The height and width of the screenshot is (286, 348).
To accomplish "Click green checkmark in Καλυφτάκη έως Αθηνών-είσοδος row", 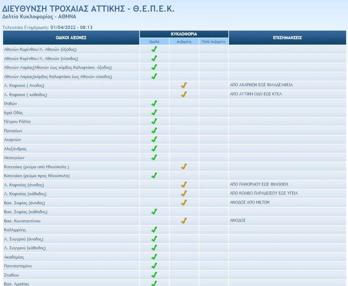I will click(x=154, y=76).
